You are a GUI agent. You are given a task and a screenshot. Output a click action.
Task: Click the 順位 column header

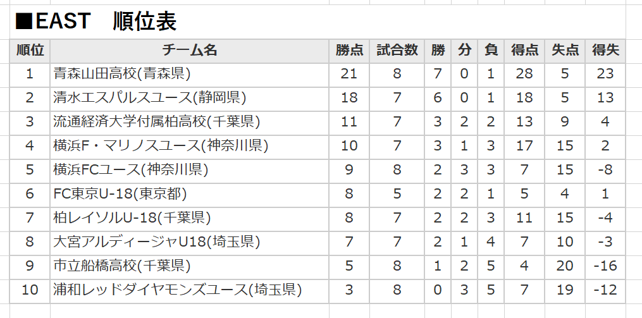pyautogui.click(x=30, y=51)
